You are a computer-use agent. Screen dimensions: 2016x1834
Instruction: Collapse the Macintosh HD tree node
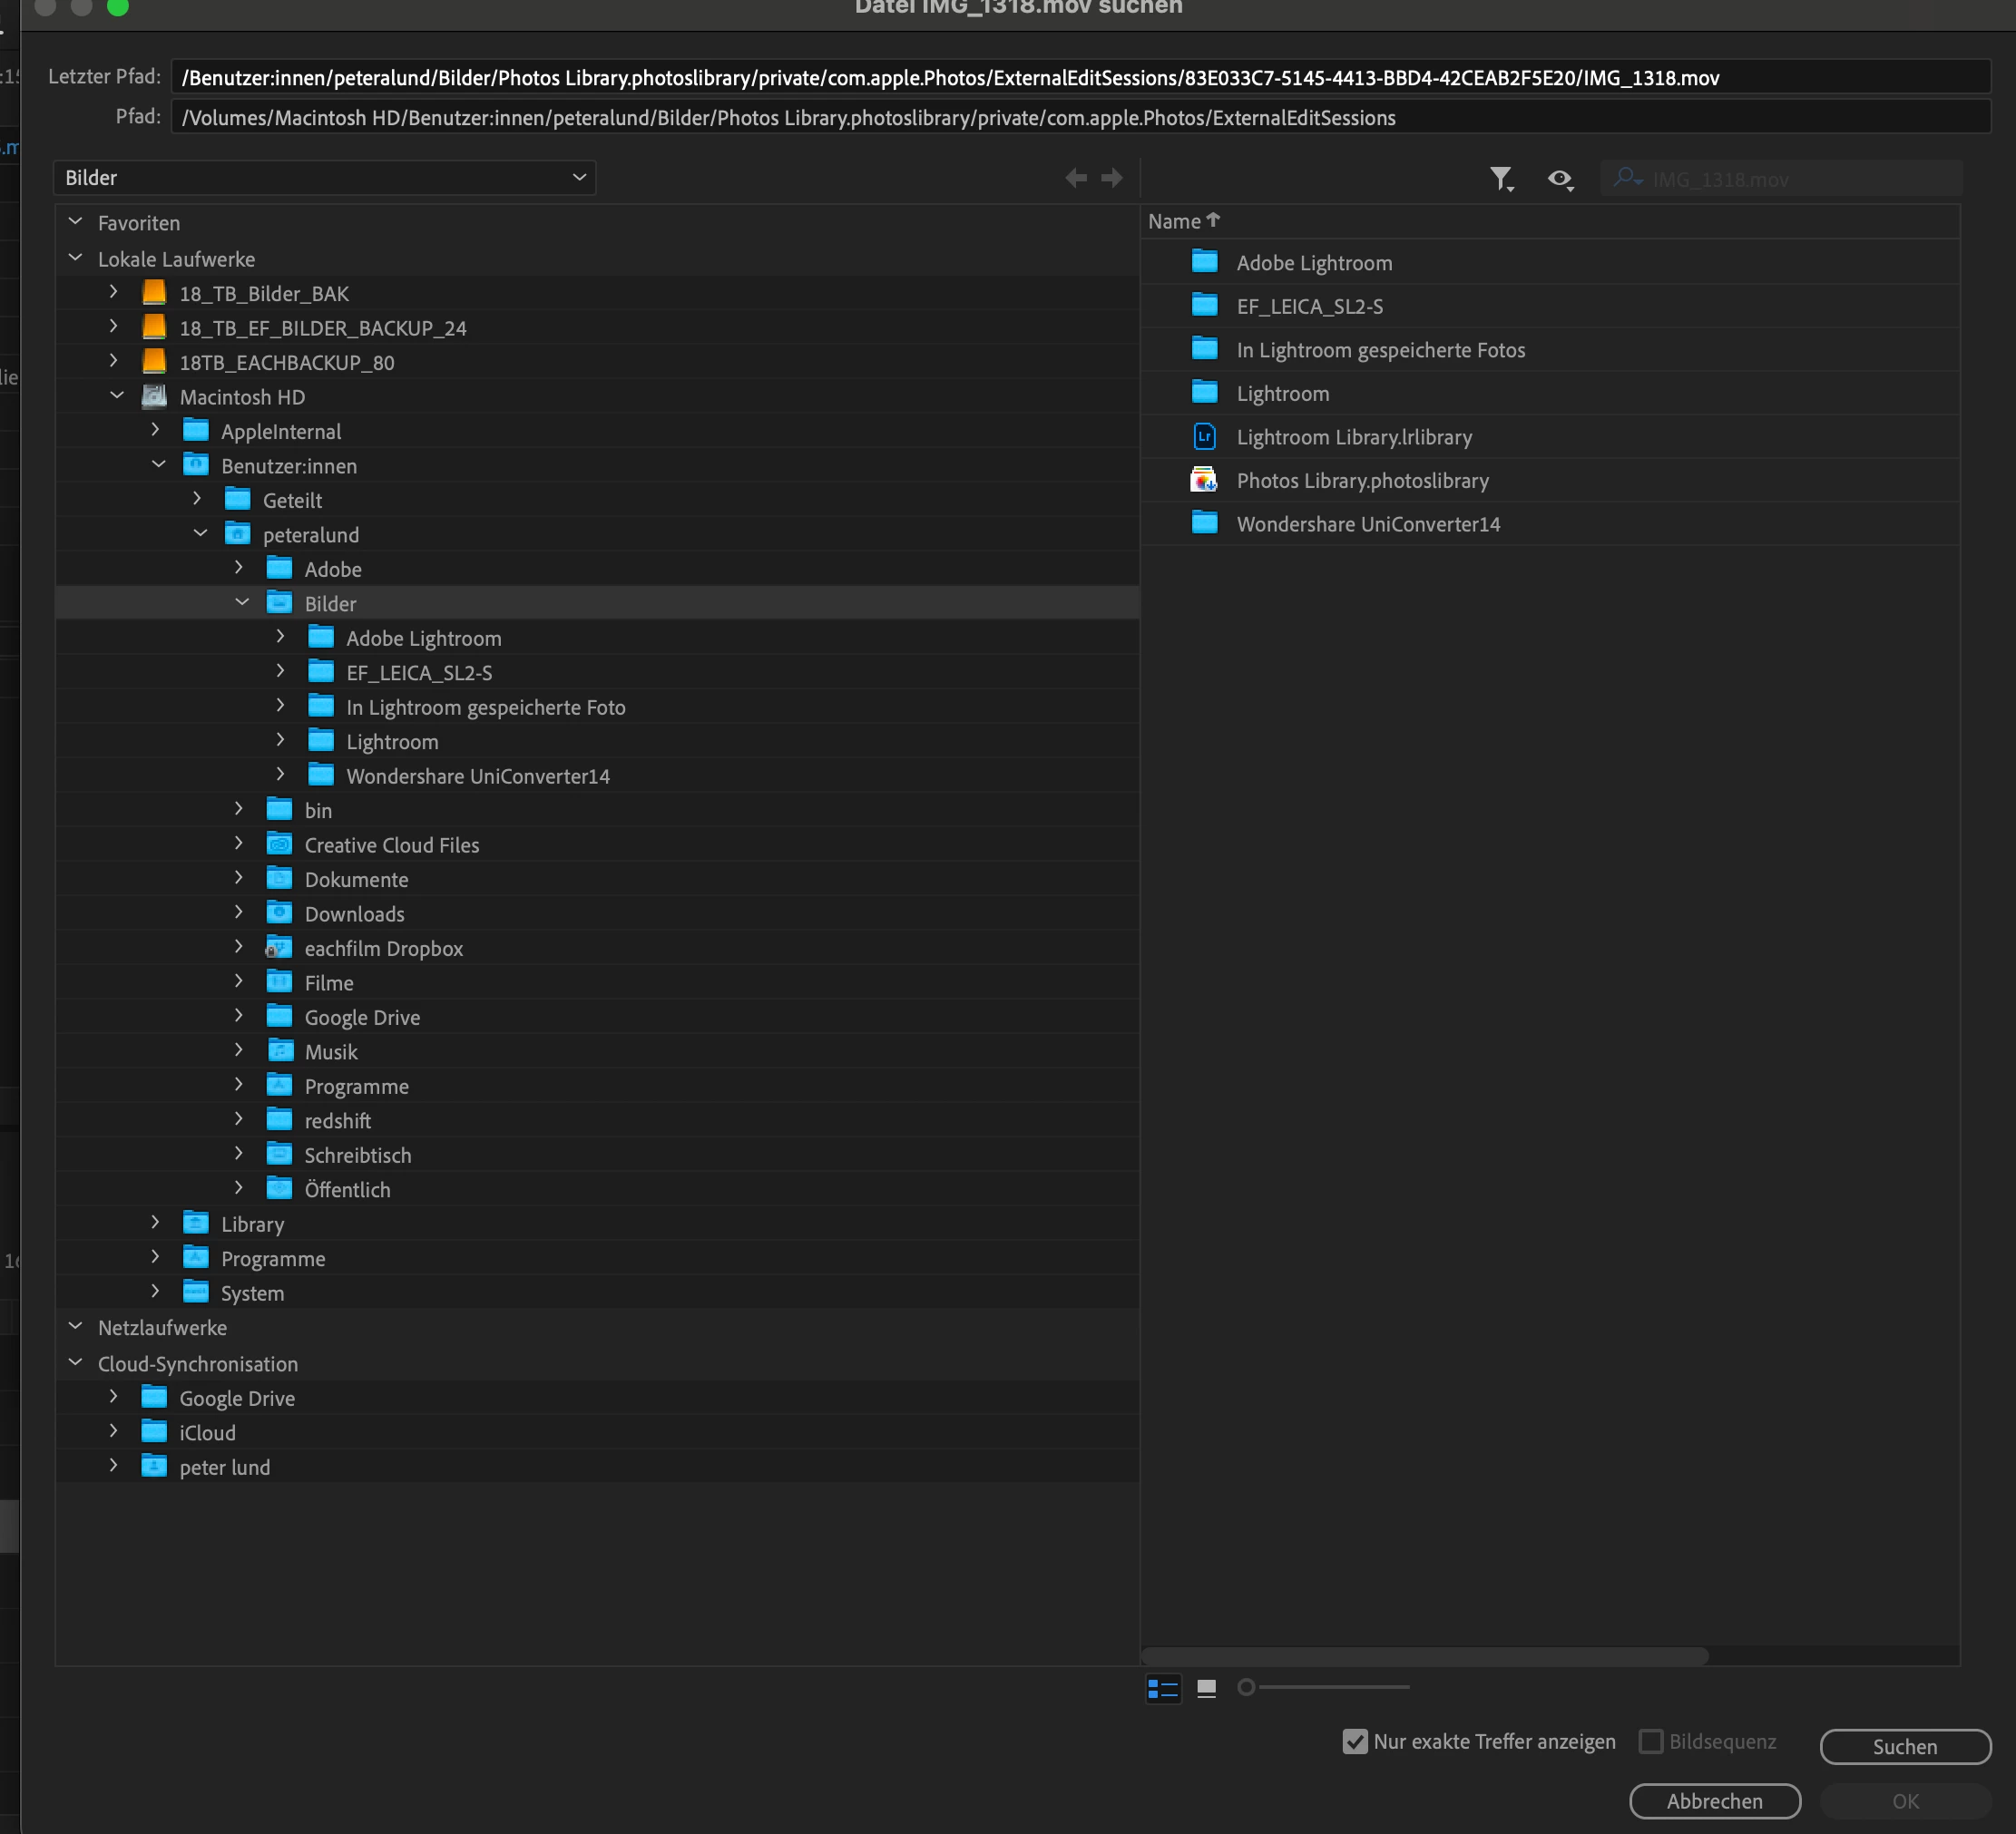point(117,395)
